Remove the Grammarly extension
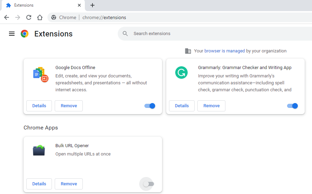Image resolution: width=312 pixels, height=194 pixels. pyautogui.click(x=212, y=106)
